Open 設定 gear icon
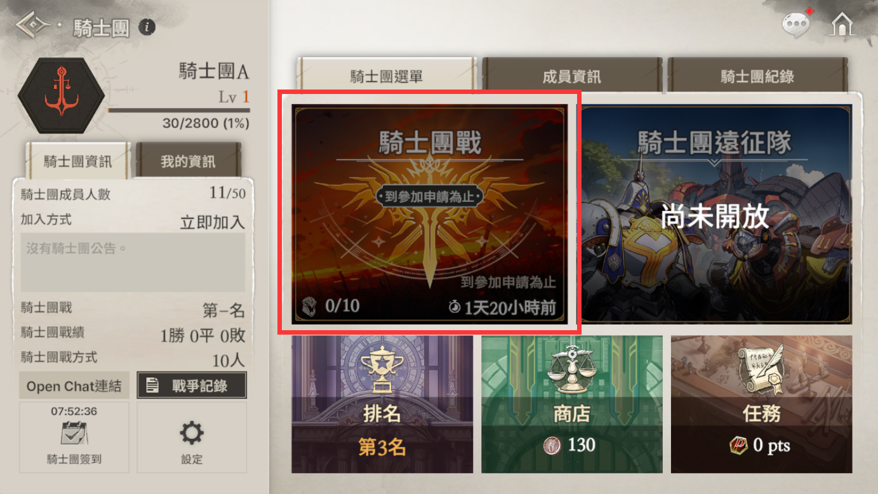The image size is (878, 494). pos(191,433)
